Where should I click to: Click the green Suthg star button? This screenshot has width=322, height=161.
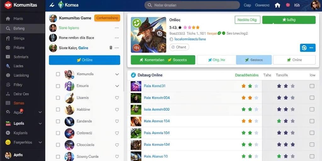289,20
